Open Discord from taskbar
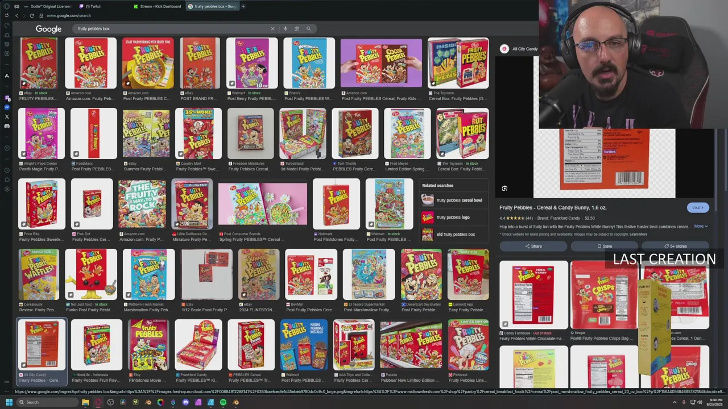The image size is (728, 409). tap(185, 402)
